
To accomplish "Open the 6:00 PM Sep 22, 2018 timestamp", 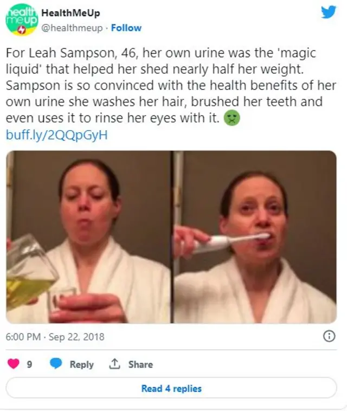I will (x=55, y=337).
